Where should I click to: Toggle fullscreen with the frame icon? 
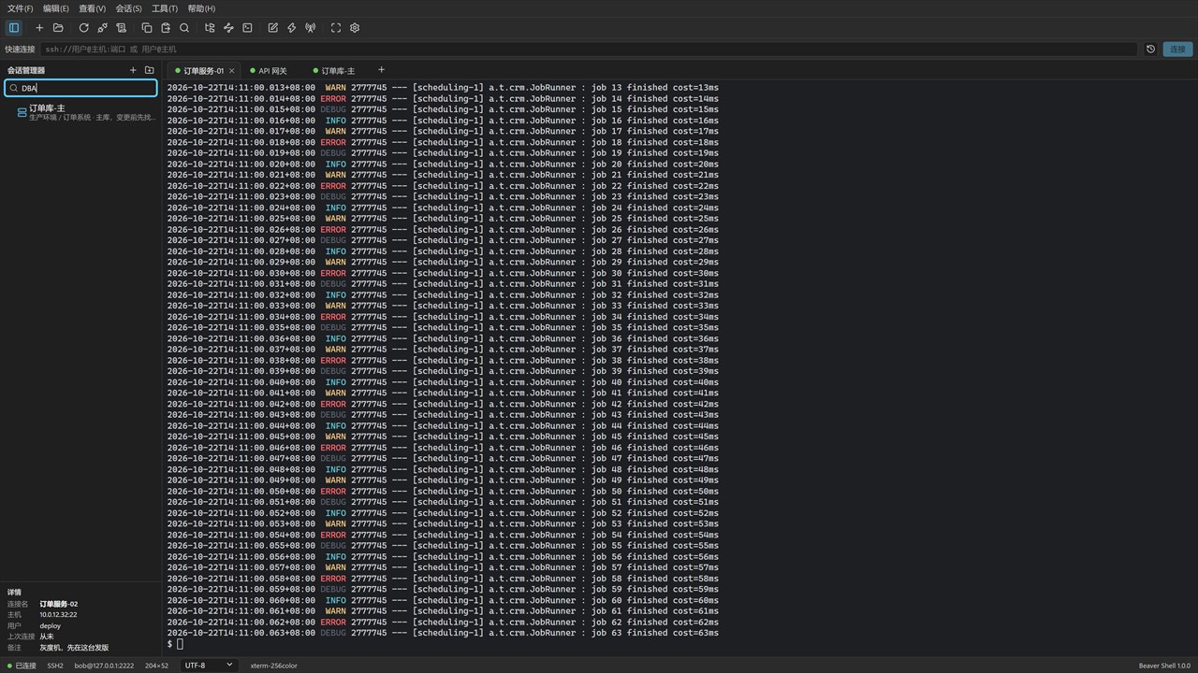tap(336, 28)
